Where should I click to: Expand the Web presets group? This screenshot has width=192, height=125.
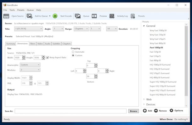144,99
